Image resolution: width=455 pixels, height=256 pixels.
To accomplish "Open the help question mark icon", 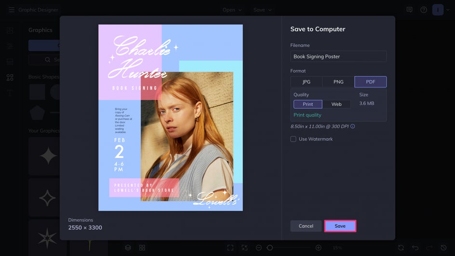I will pos(424,10).
